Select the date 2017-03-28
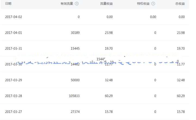 14,96
